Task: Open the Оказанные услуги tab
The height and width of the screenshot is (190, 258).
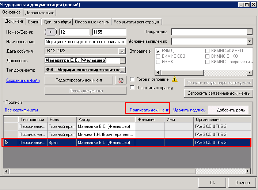Action: tap(92, 22)
